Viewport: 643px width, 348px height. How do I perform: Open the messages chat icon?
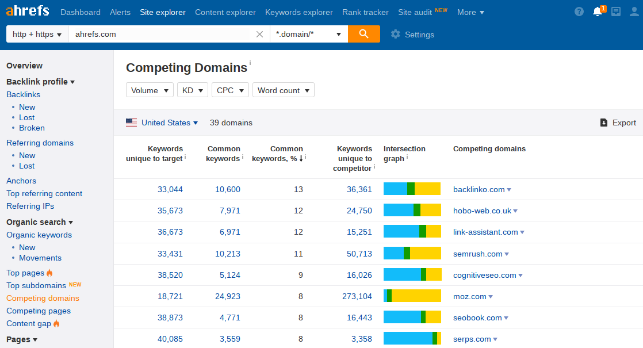tap(616, 12)
